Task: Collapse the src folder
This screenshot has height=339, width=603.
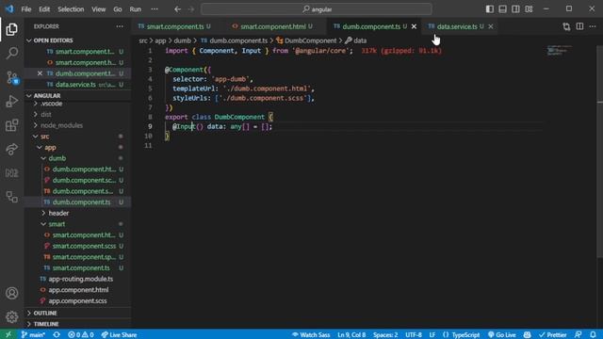Action: point(44,137)
